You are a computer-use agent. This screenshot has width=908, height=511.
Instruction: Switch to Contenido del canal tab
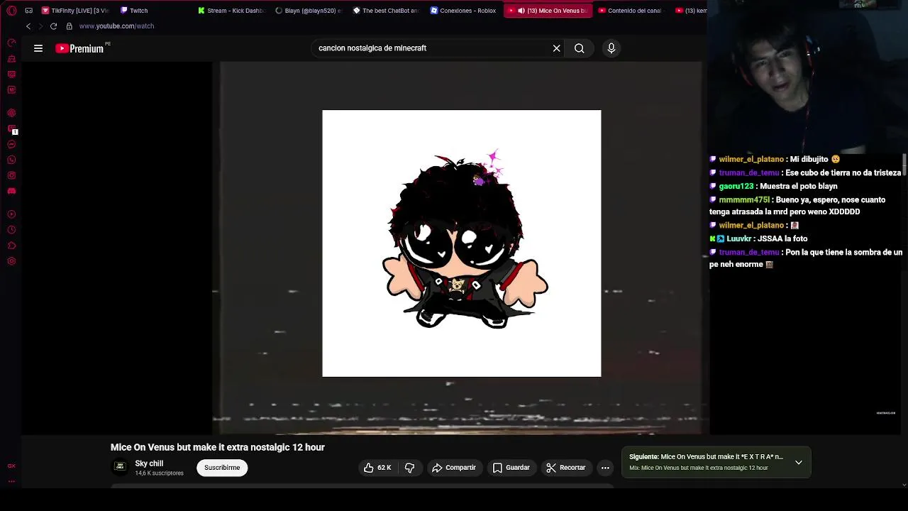tap(631, 11)
